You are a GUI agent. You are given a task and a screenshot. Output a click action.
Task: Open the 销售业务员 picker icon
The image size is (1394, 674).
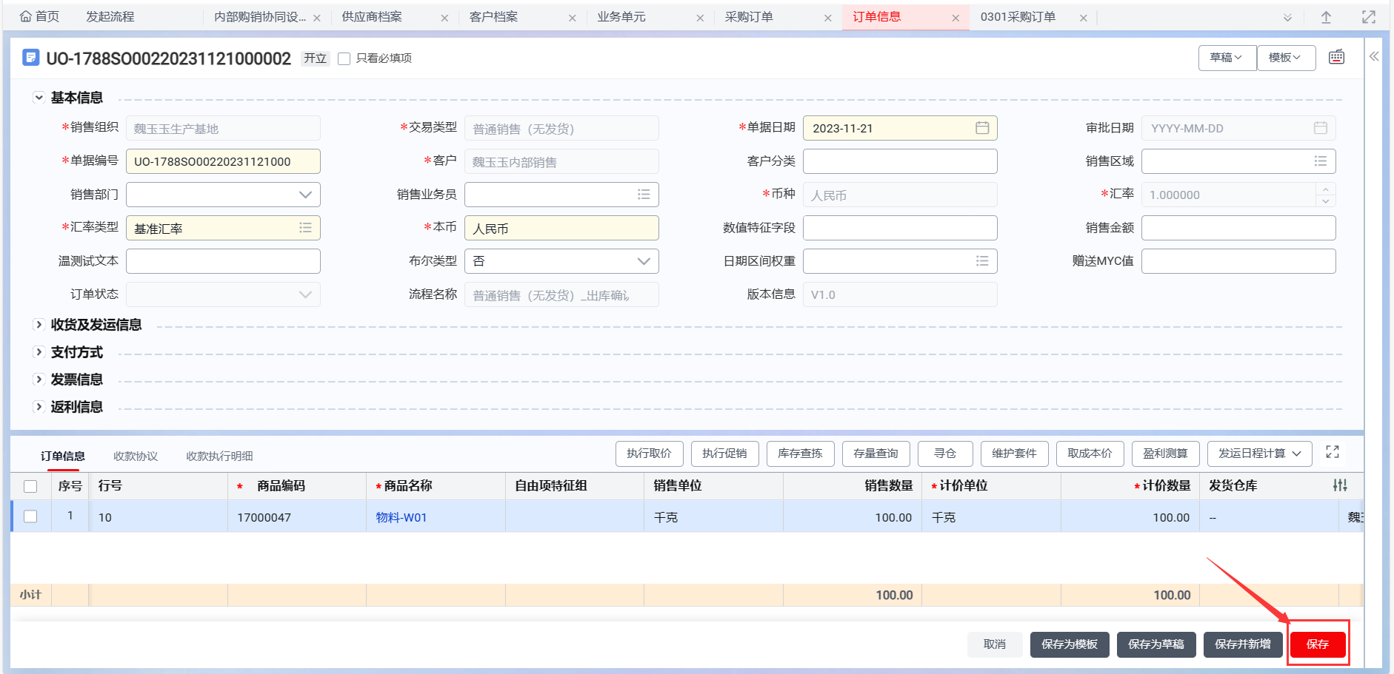pos(644,194)
